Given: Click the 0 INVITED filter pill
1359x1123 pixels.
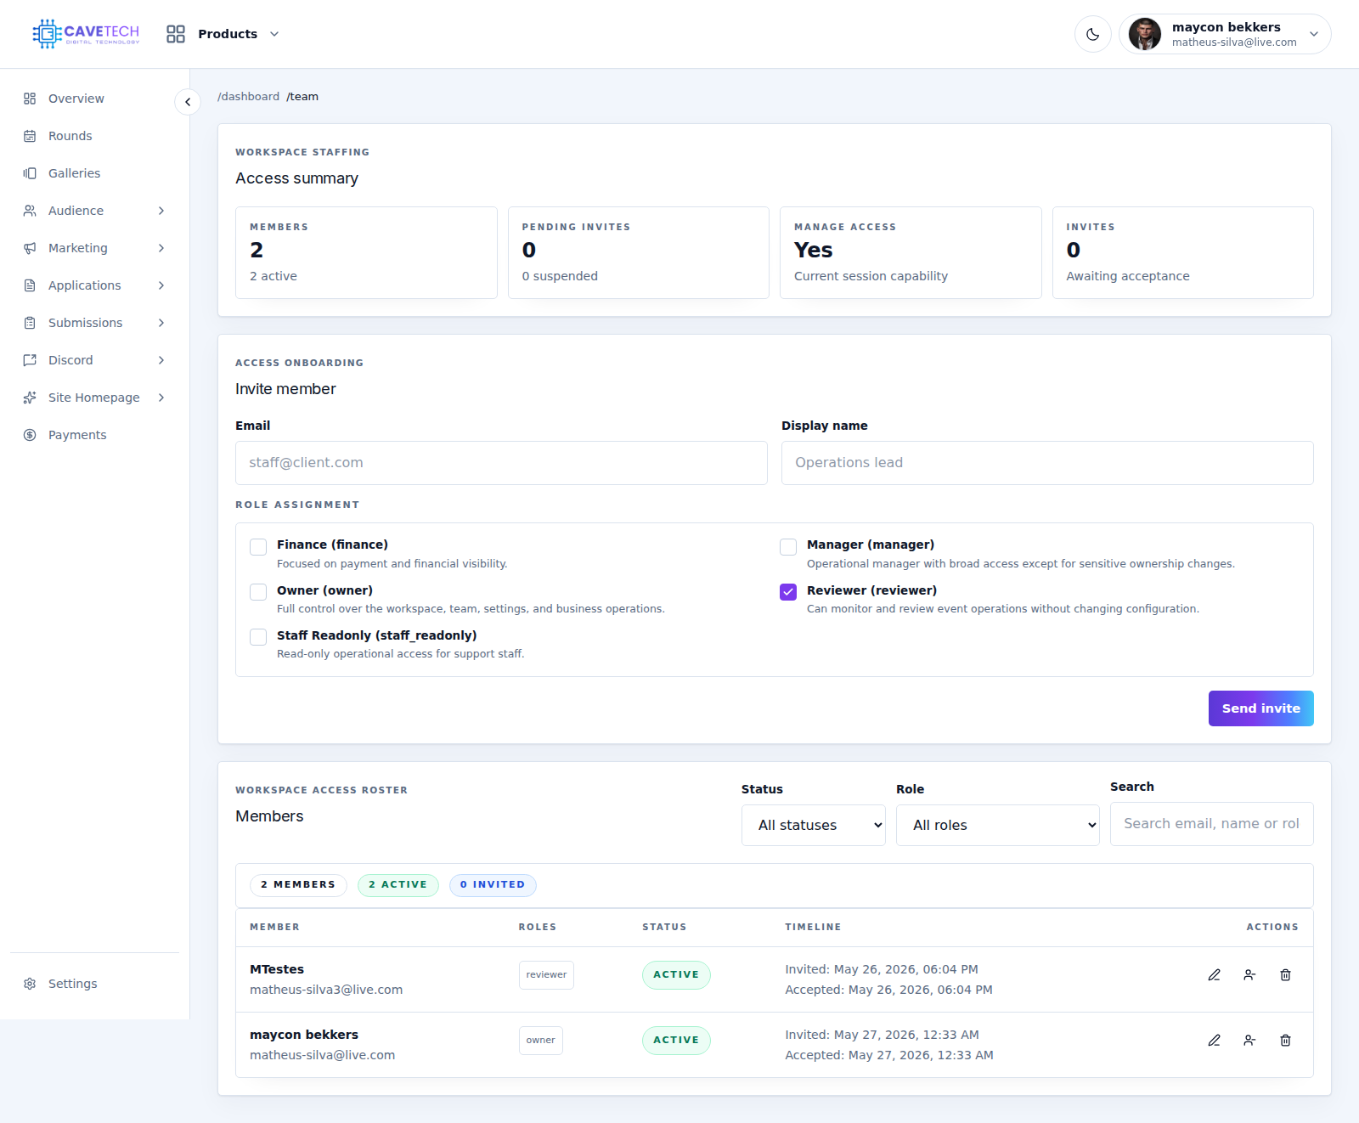Looking at the screenshot, I should (x=493, y=885).
